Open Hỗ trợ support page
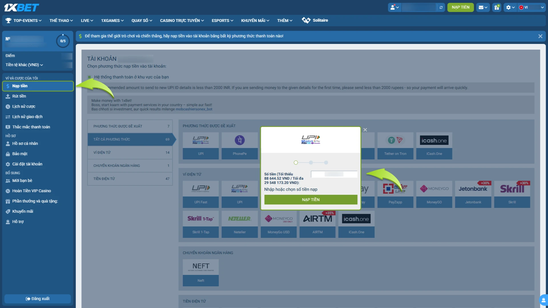548x308 pixels. pos(38,222)
